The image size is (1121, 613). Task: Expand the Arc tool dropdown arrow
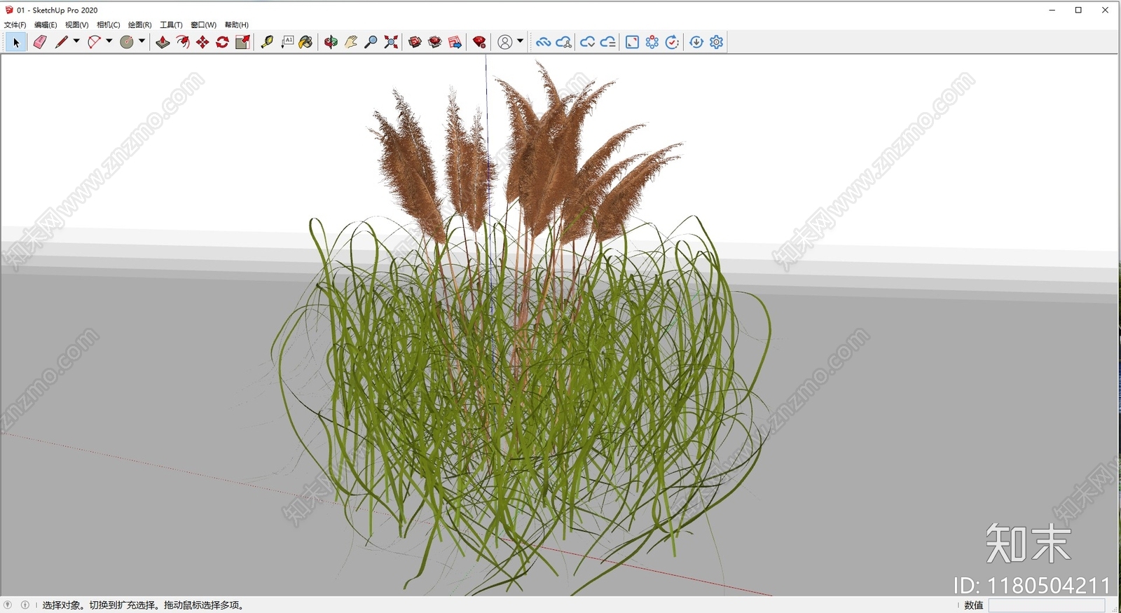(x=109, y=41)
